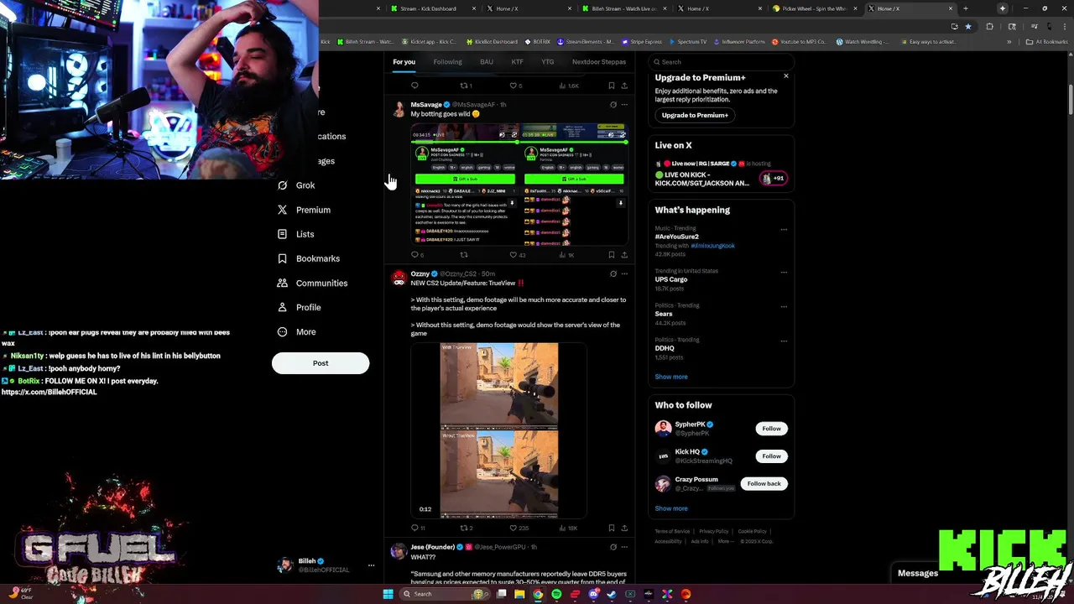Open File Explorer from the taskbar
The width and height of the screenshot is (1074, 604).
(519, 594)
